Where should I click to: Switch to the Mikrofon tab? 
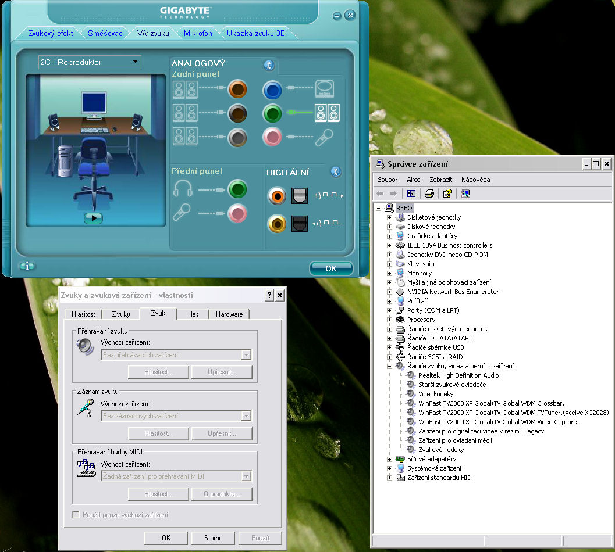198,33
